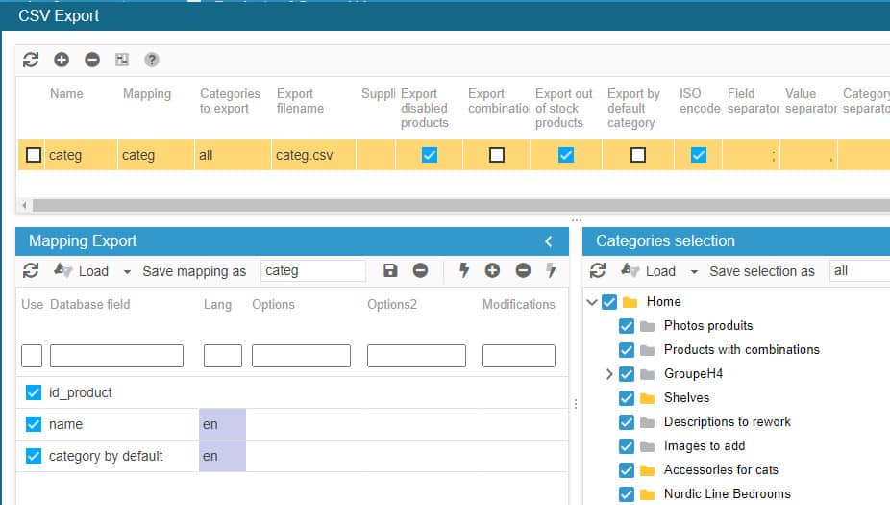
Task: Sort by the Name column header
Action: pyautogui.click(x=66, y=94)
